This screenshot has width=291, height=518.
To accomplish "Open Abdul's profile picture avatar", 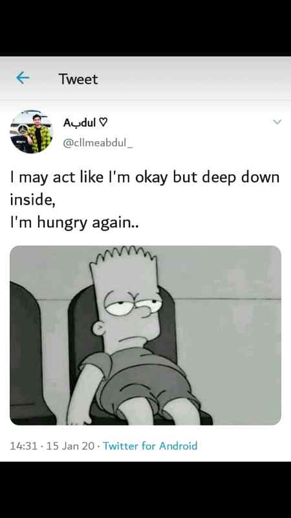I will 31,131.
